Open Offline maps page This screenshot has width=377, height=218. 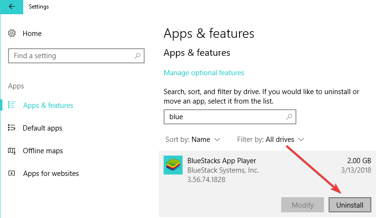[x=43, y=150]
